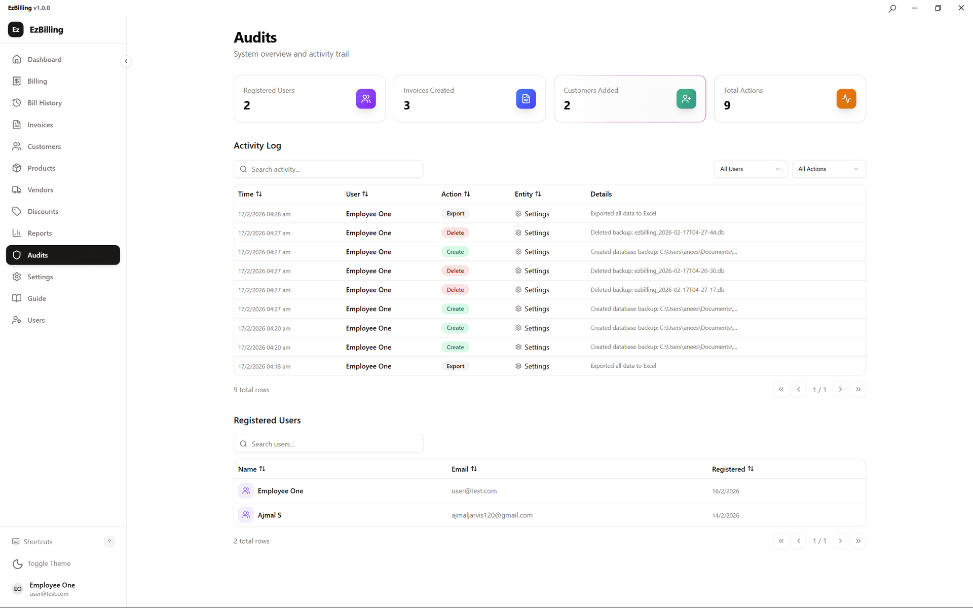
Task: Click the Search activity input field
Action: 328,169
